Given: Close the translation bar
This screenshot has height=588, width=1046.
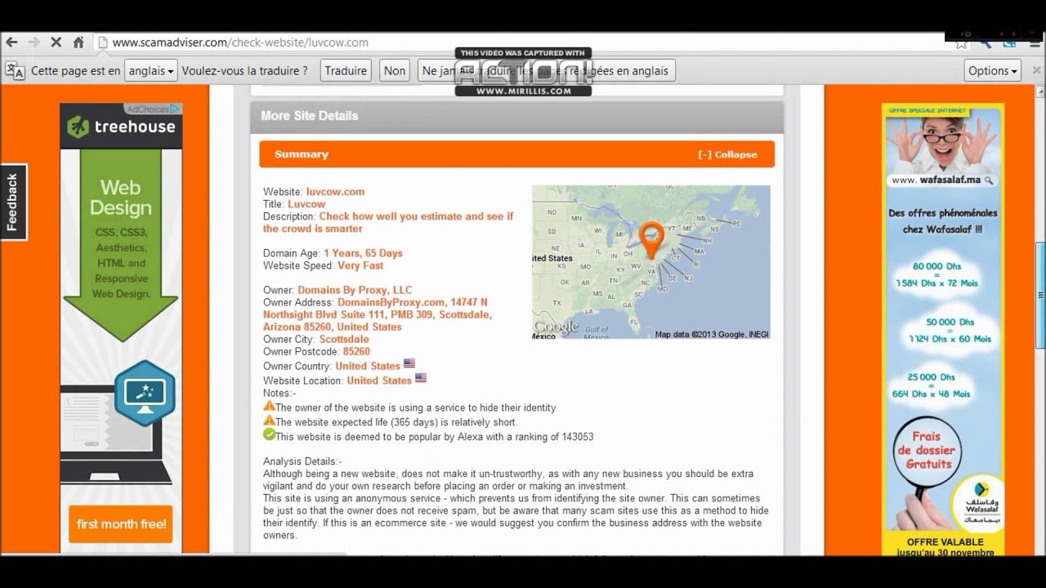Looking at the screenshot, I should click(x=1036, y=70).
